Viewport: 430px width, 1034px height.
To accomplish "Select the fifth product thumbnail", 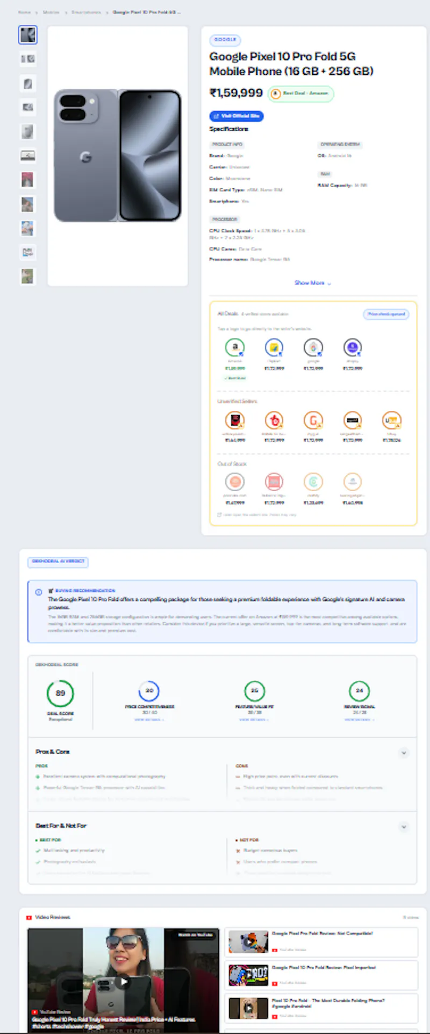I will (x=28, y=131).
